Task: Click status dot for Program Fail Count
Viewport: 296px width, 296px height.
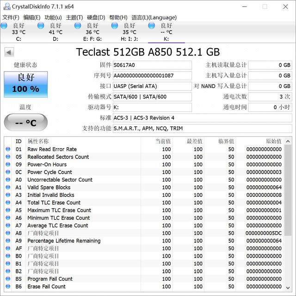Action: coord(8,279)
